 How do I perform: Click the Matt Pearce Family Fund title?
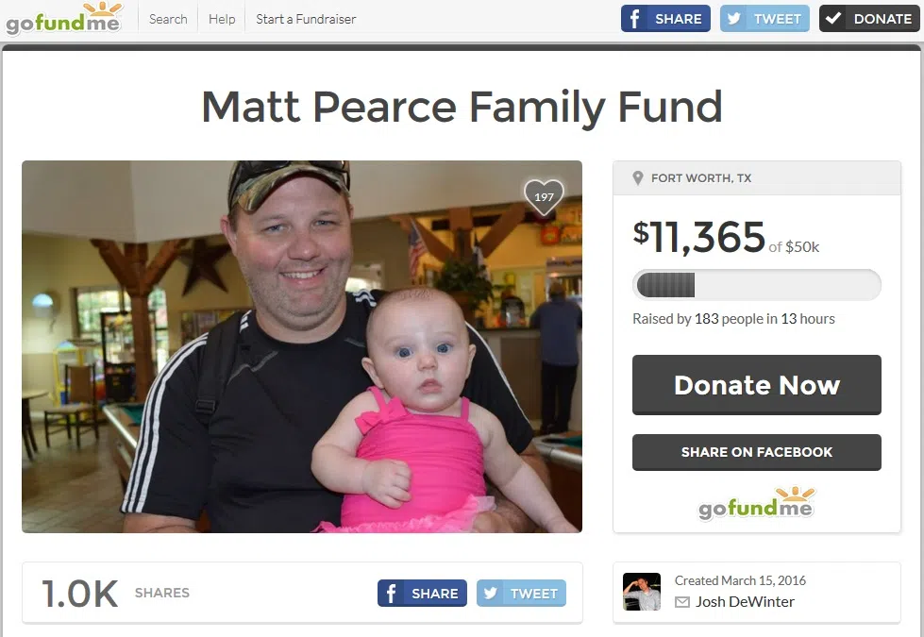[x=462, y=107]
